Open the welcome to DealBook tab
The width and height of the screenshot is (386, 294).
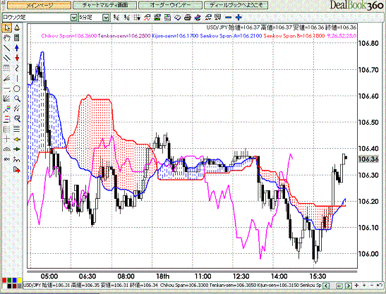(x=236, y=5)
